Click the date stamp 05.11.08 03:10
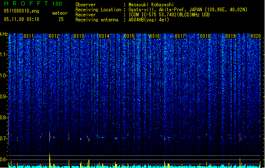 21,19
